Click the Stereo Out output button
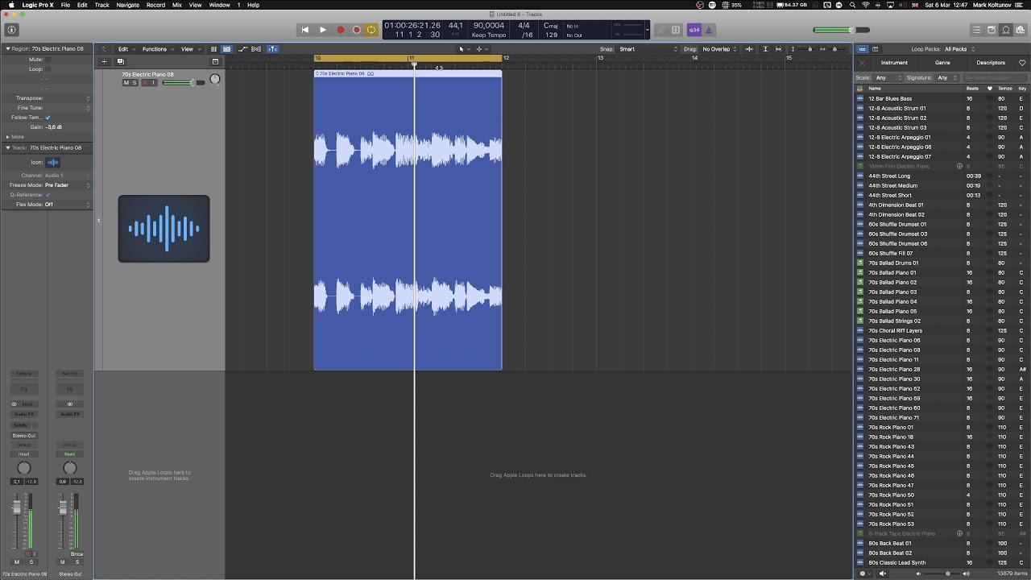 24,435
